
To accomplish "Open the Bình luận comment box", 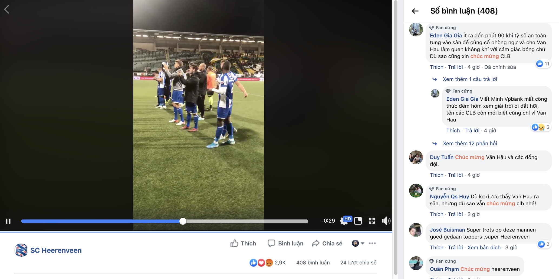I will coord(285,243).
